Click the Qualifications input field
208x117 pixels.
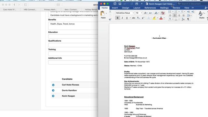tap(73, 45)
